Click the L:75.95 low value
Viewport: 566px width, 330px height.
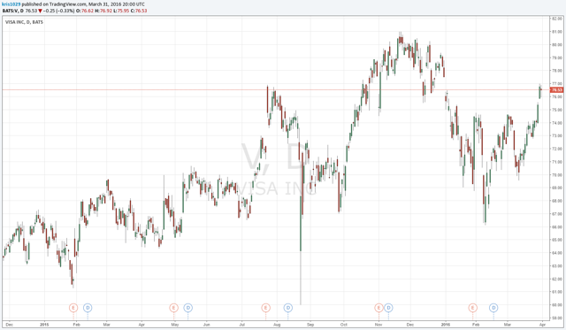pyautogui.click(x=121, y=11)
